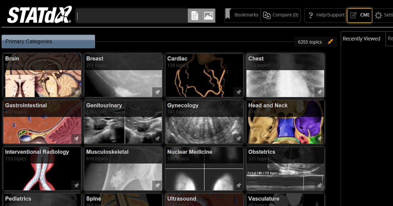
Task: Open the Cardiac category
Action: tap(204, 75)
